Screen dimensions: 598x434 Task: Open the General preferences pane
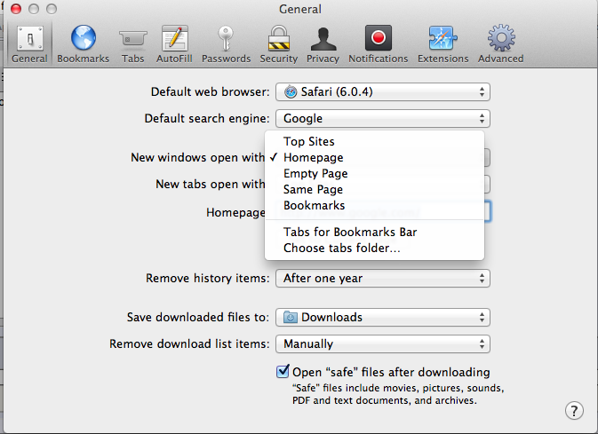point(29,44)
